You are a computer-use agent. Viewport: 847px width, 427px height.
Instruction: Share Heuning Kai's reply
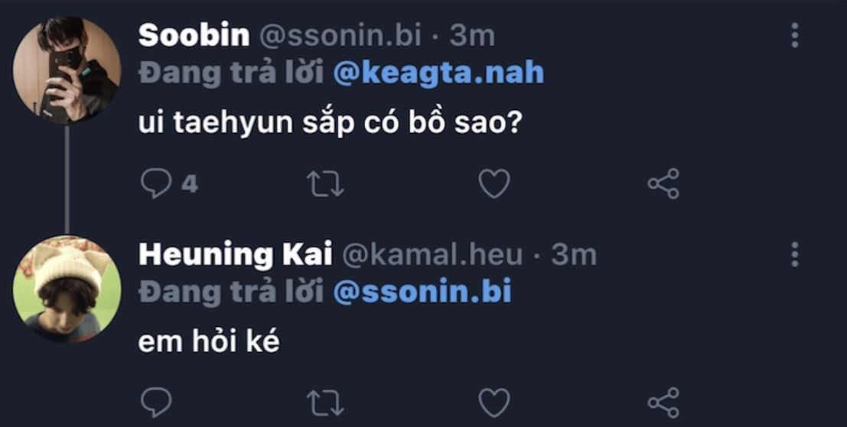[x=663, y=403]
